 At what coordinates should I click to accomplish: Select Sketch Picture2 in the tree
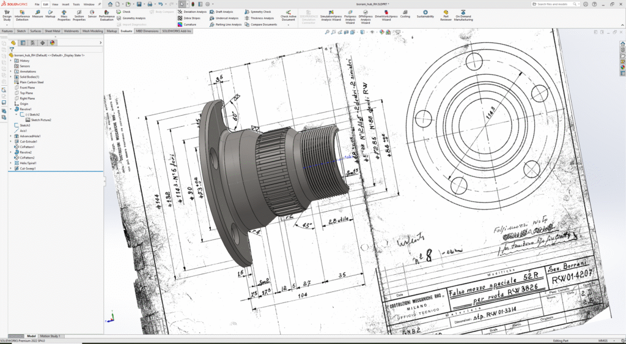38,120
